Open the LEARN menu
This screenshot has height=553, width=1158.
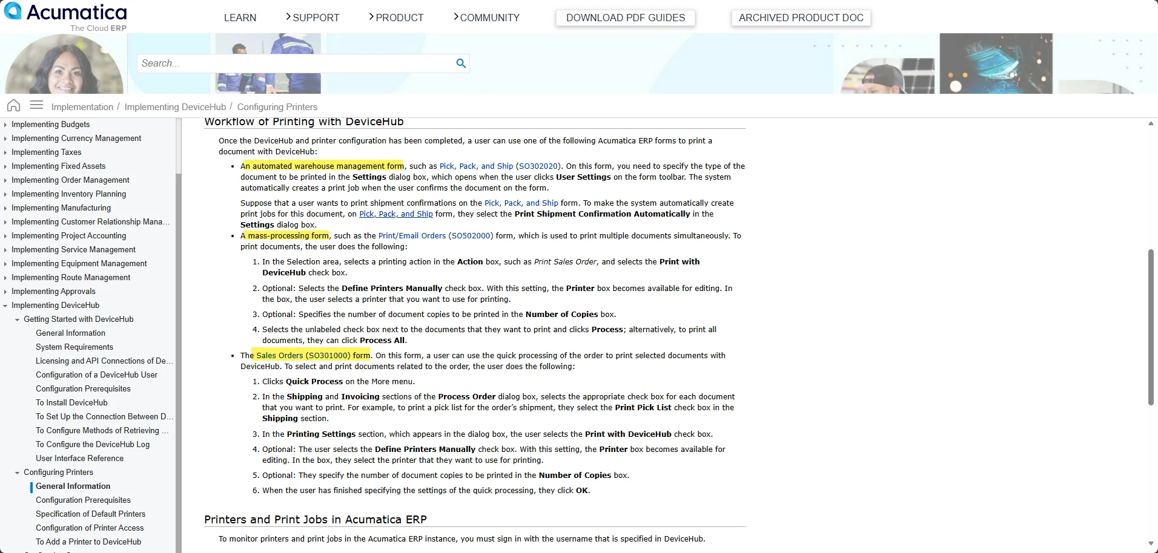(x=240, y=18)
